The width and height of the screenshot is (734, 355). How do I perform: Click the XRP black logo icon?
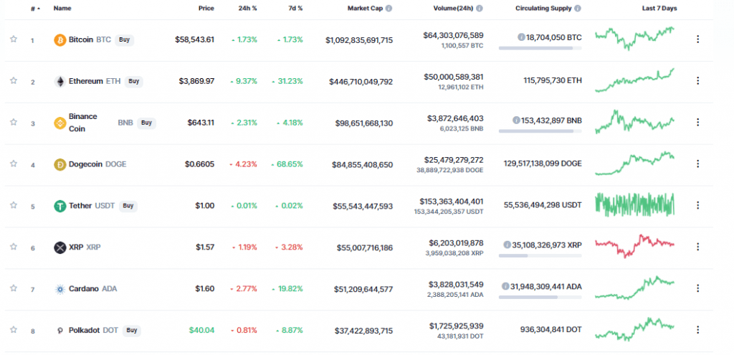coord(59,247)
